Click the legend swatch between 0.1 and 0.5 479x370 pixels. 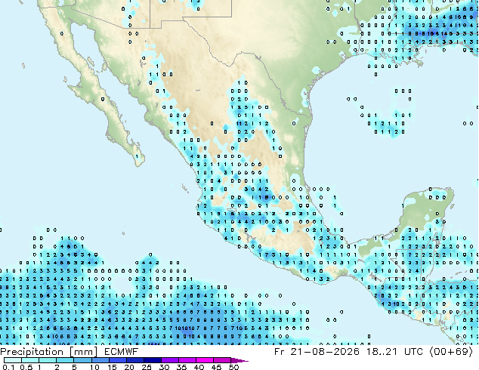13,360
